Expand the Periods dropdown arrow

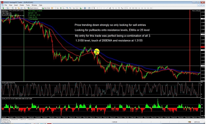(x=87, y=8)
